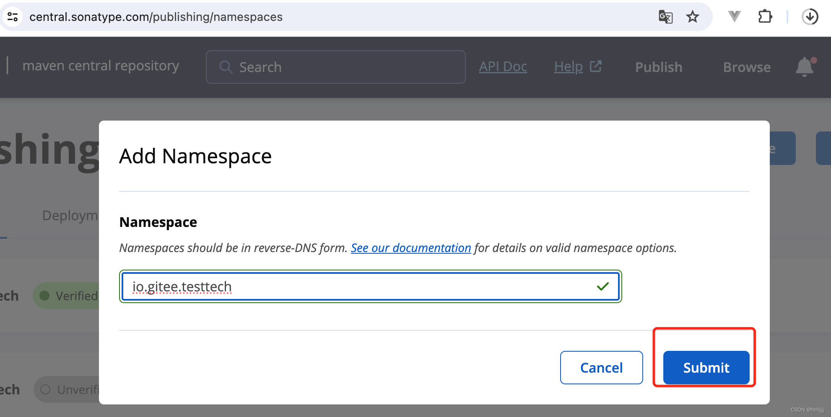This screenshot has height=417, width=831.
Task: Click the Namespace input field
Action: point(371,286)
